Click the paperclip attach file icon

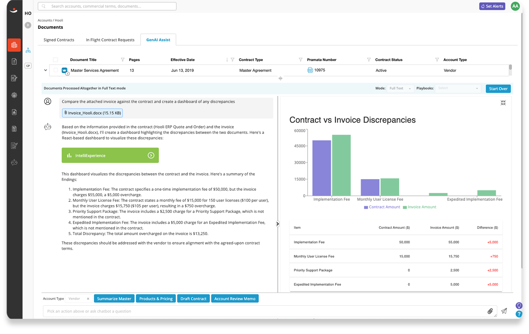coord(490,311)
